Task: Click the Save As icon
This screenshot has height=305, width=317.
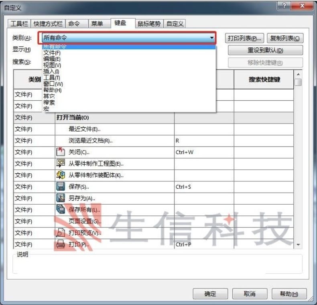Action: coord(61,198)
